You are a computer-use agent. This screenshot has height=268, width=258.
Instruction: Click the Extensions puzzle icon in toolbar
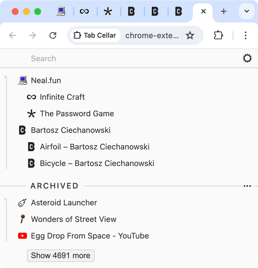point(218,35)
